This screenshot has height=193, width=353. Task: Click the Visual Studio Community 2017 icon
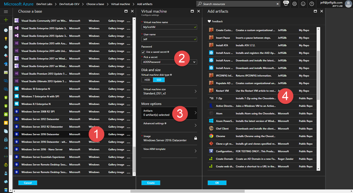click(x=16, y=20)
